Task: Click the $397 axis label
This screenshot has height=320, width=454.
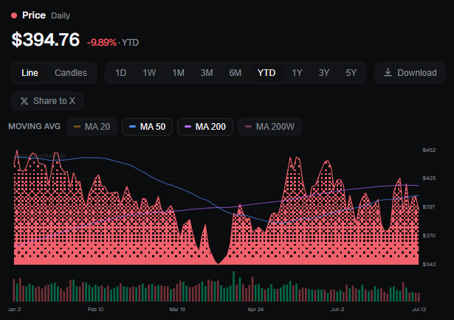Action: click(429, 207)
